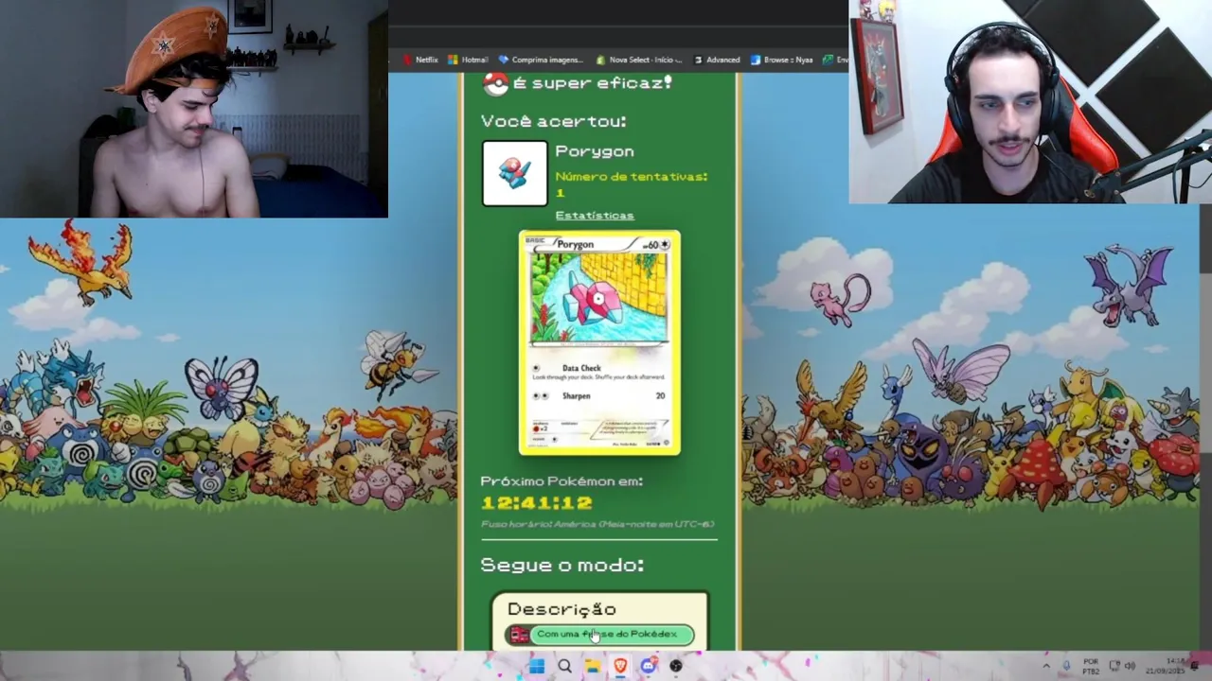This screenshot has width=1212, height=681.
Task: Click the microphone tray icon
Action: tap(1066, 667)
